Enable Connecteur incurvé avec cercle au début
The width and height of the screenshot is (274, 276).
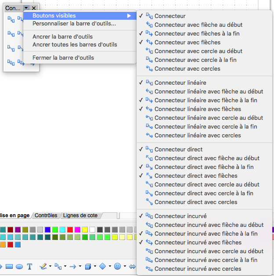pos(205,251)
